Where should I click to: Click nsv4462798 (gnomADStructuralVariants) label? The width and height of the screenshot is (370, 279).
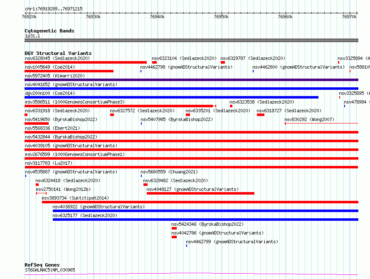click(x=186, y=67)
